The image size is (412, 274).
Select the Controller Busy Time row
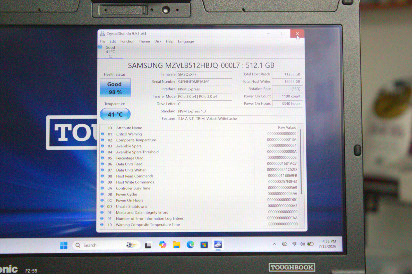199,188
